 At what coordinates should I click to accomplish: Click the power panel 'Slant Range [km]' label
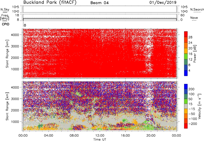(7, 54)
